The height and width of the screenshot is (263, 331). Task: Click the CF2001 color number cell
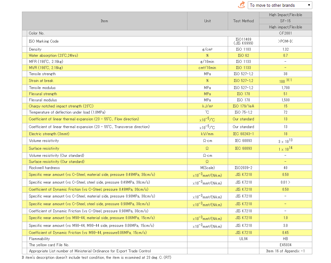(x=286, y=33)
